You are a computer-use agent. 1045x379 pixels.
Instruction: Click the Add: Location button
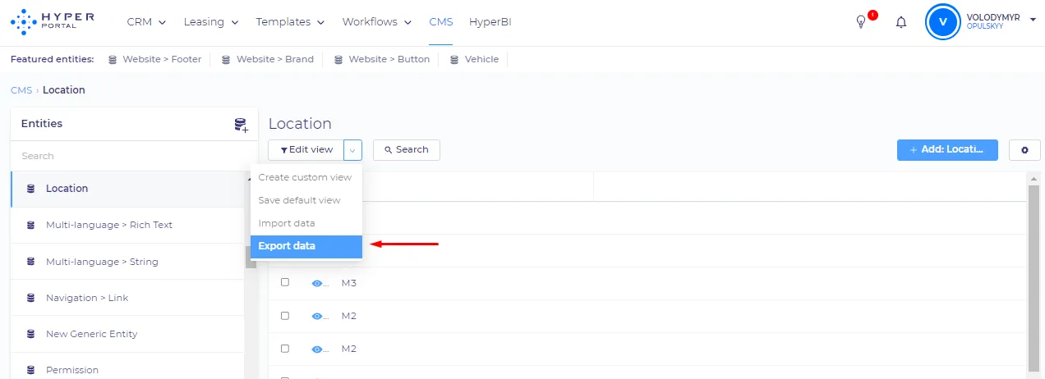coord(947,150)
